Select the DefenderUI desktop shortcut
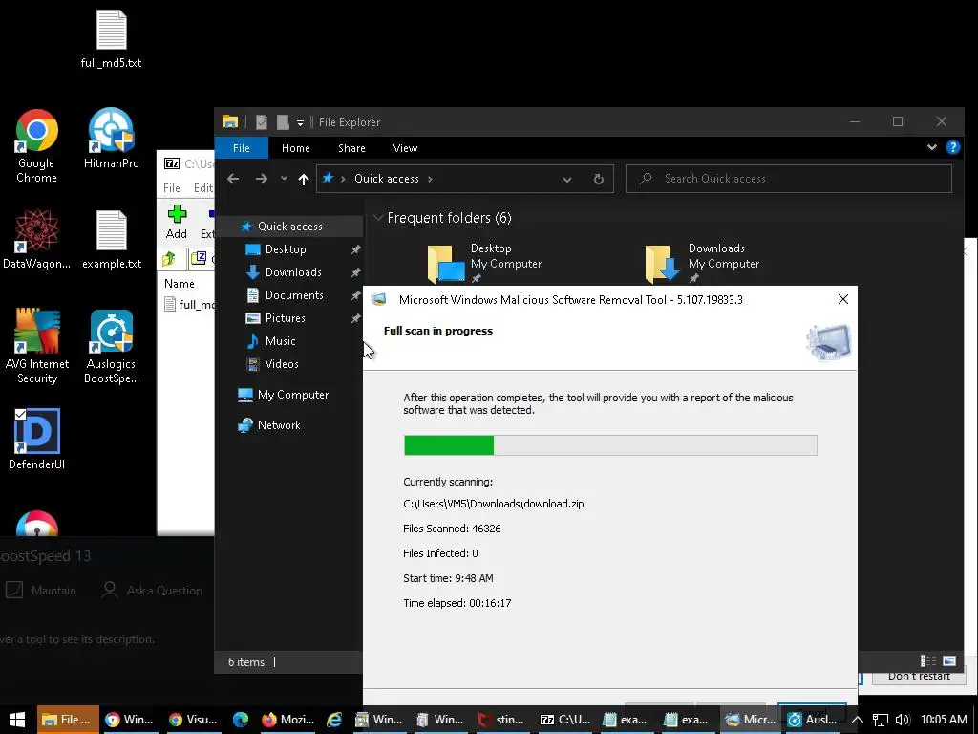 [37, 439]
